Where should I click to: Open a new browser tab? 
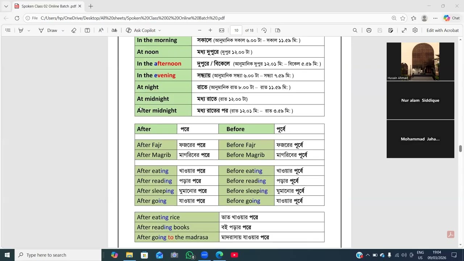pos(91,6)
